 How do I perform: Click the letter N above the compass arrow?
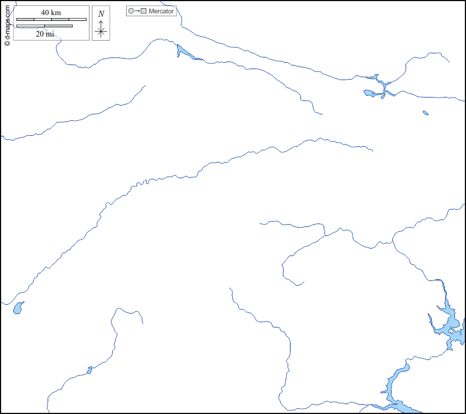[x=101, y=14]
